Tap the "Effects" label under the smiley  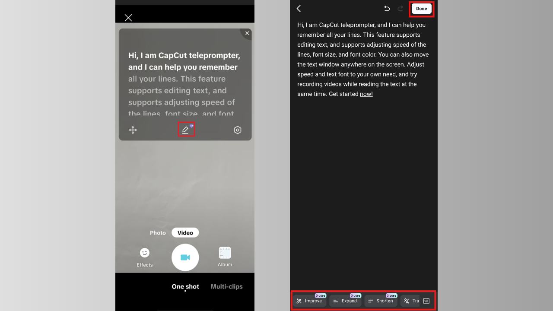click(x=145, y=265)
